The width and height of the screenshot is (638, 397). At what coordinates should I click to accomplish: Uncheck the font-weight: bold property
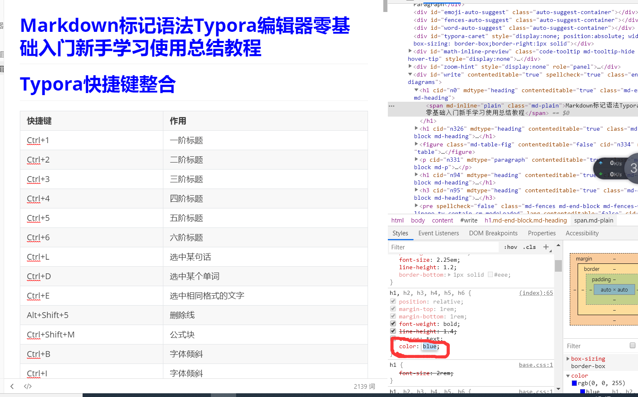click(393, 323)
